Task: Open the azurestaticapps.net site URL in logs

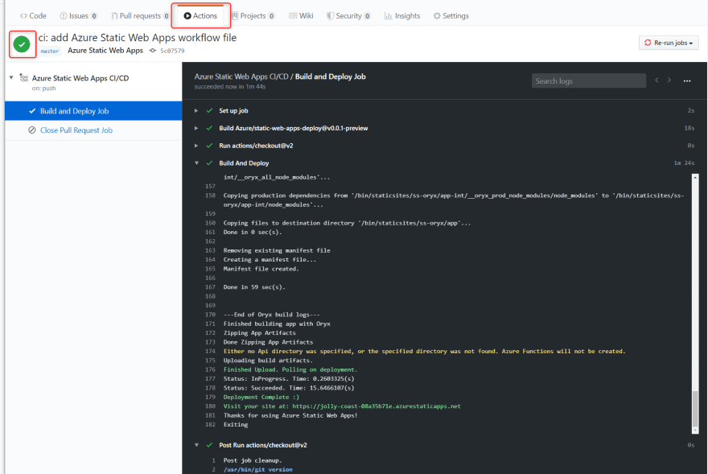Action: [376, 406]
